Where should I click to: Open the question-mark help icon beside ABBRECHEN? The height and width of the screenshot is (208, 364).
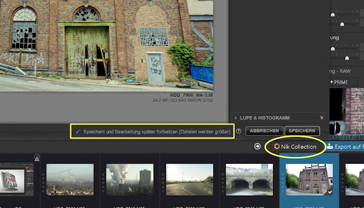coord(238,131)
